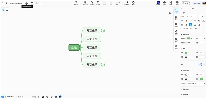Toggle italic formatting
207x99 pixels.
pos(186,21)
